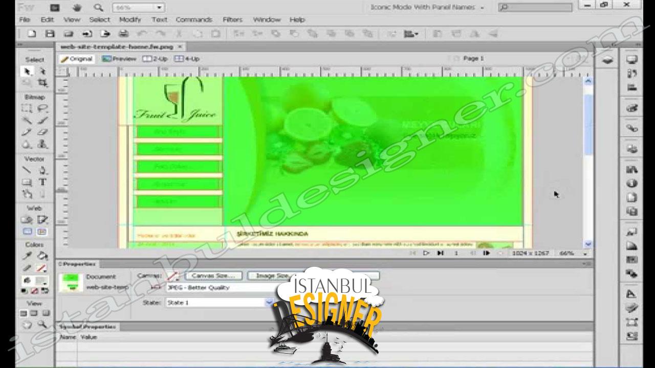Switch to the 4-Up view
Viewport: 655px width, 368px height.
[x=187, y=59]
